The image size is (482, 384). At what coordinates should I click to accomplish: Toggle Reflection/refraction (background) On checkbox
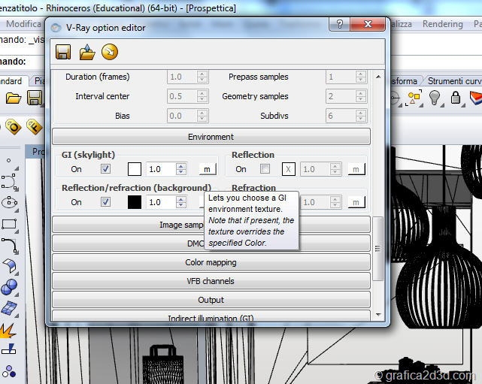pos(105,202)
